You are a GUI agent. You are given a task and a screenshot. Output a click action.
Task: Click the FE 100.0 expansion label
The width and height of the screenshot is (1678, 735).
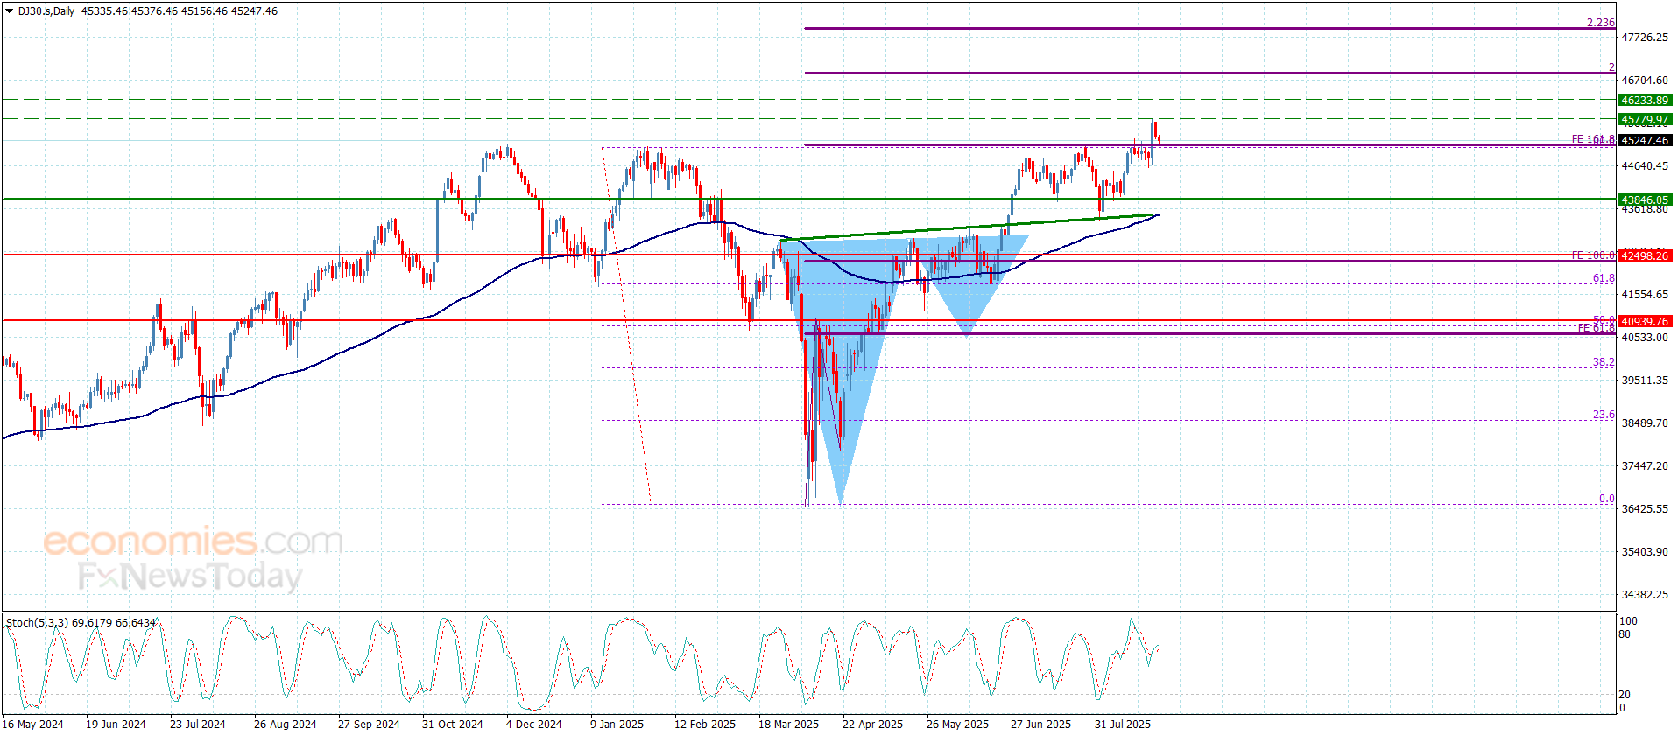pyautogui.click(x=1593, y=255)
